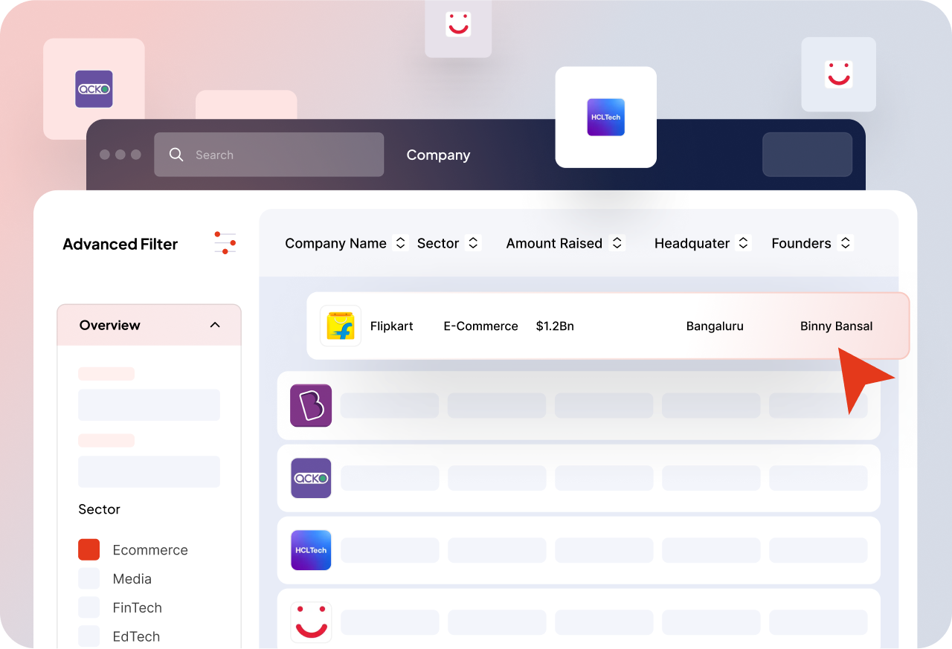The image size is (952, 649).
Task: Click the $1.2Bn amount cell
Action: coord(555,326)
